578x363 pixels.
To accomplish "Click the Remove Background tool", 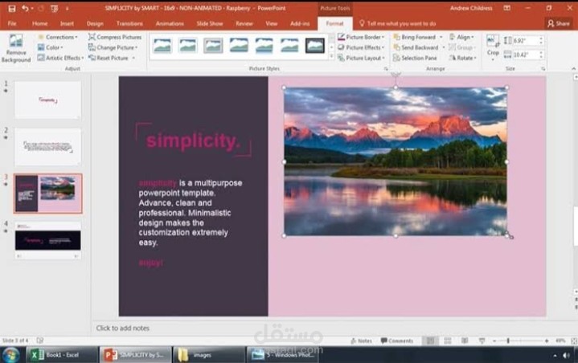I will coord(16,48).
